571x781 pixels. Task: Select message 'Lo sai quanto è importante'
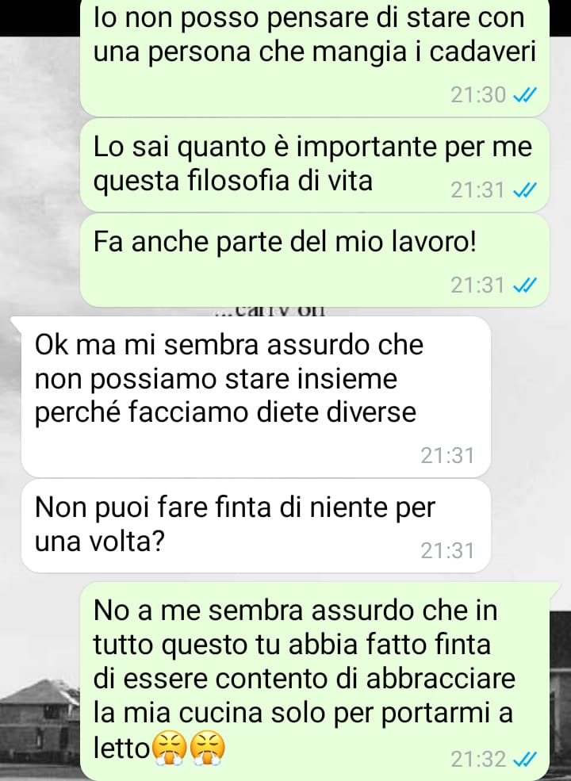click(x=314, y=165)
